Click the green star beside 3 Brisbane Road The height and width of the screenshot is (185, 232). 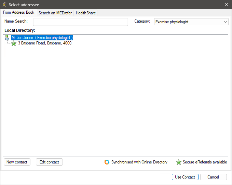pyautogui.click(x=14, y=43)
